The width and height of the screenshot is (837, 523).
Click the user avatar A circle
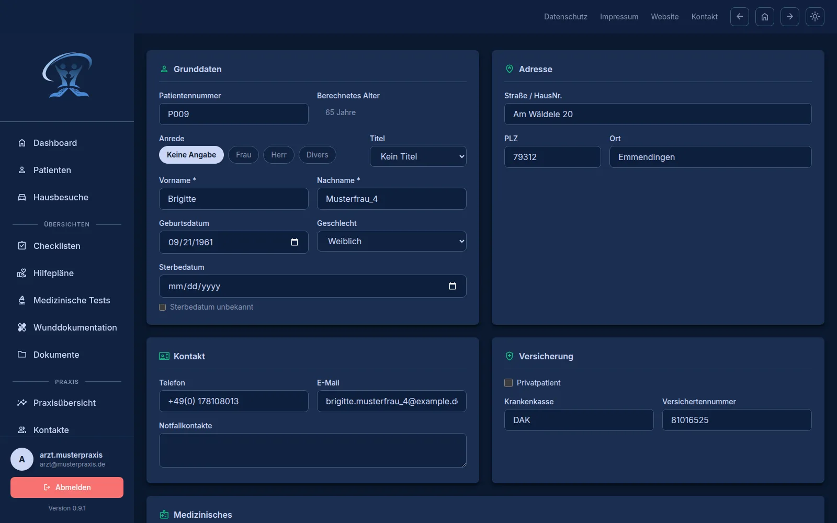[22, 459]
